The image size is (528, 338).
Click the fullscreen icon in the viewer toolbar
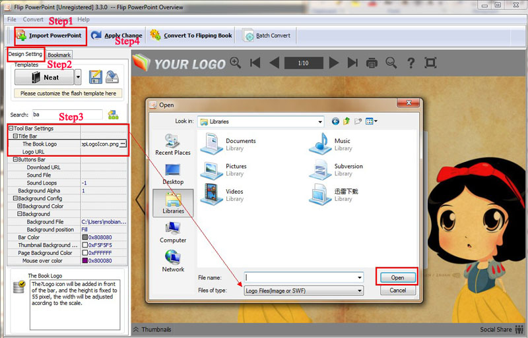coord(430,63)
